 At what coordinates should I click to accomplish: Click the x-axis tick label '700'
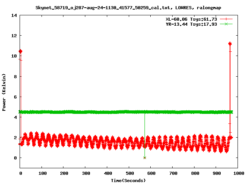173,173
